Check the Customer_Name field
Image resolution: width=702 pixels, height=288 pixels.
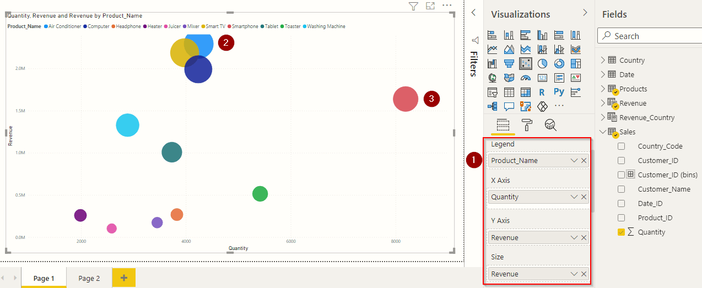coord(622,189)
